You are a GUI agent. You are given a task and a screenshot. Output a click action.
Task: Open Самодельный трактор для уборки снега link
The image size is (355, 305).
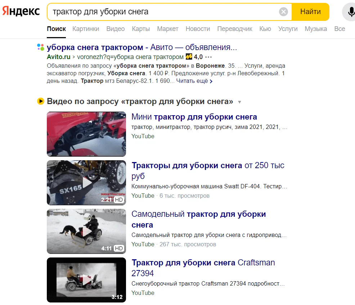(198, 219)
